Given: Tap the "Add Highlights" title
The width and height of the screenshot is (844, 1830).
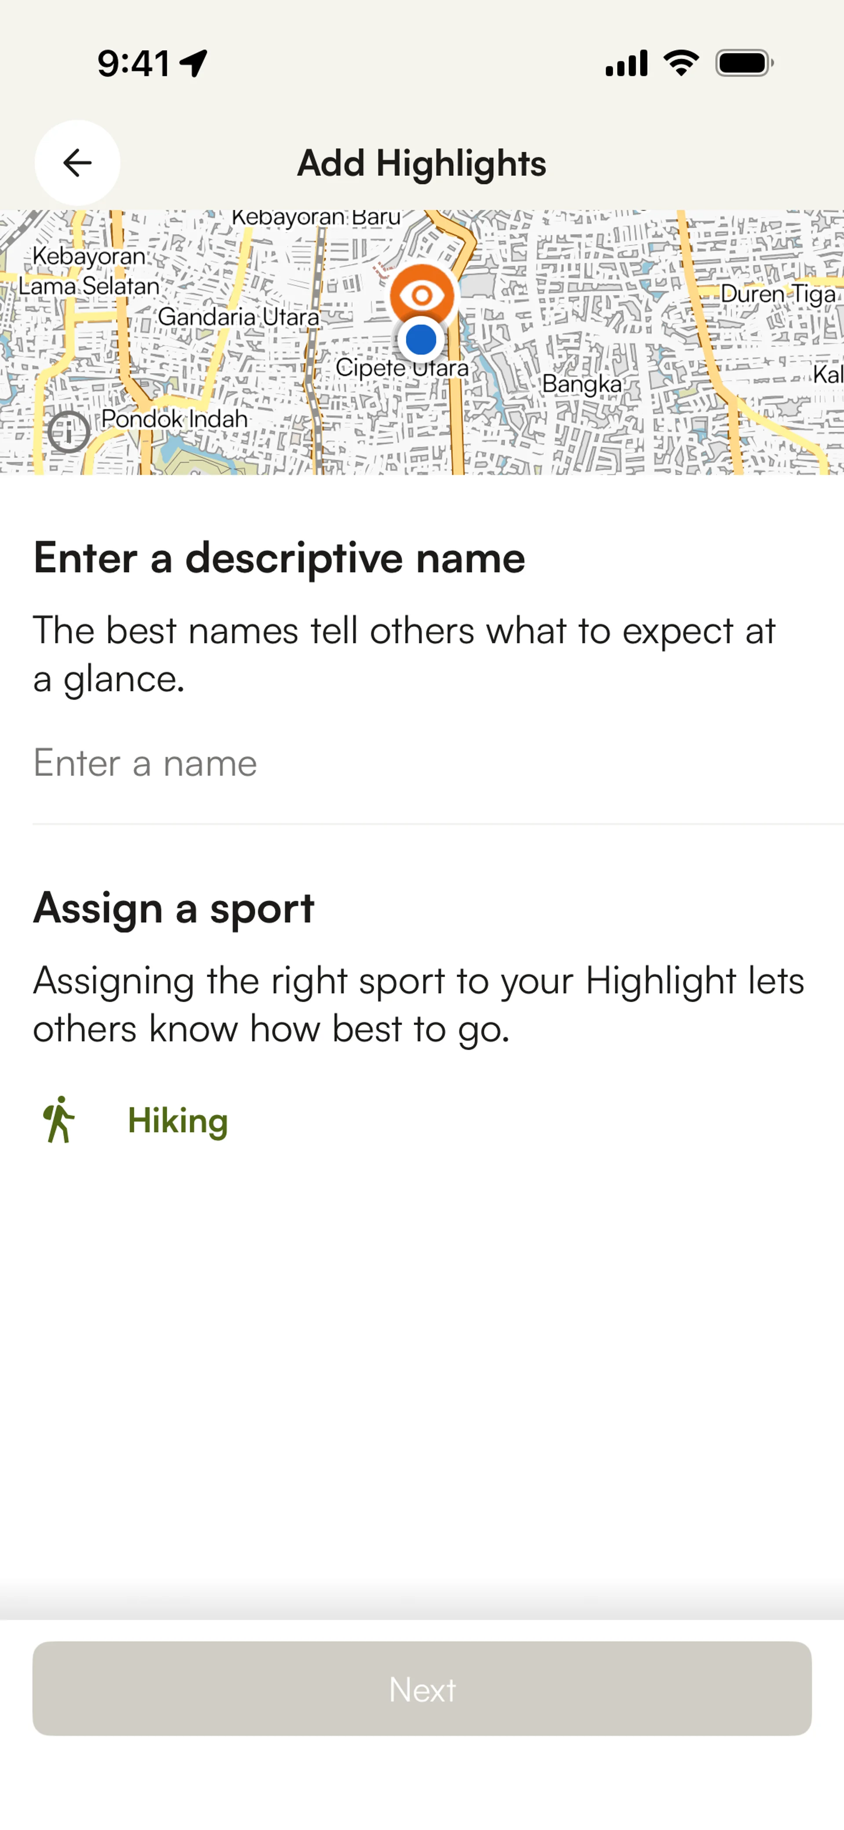Looking at the screenshot, I should (x=421, y=164).
